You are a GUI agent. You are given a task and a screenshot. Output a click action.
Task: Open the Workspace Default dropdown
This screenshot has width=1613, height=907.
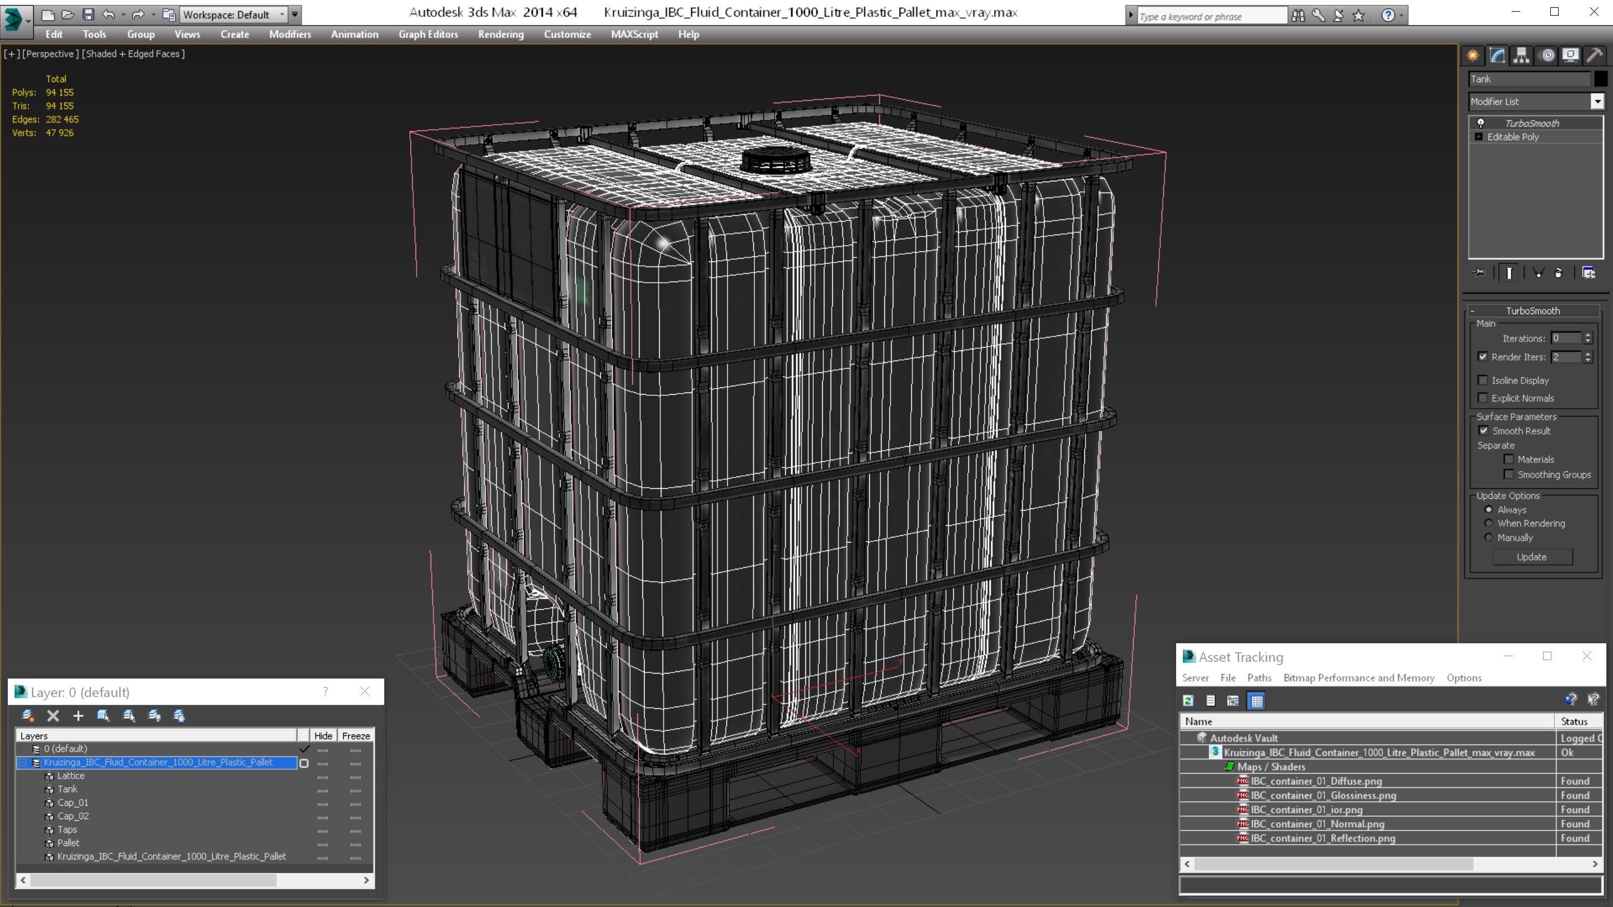click(x=282, y=15)
